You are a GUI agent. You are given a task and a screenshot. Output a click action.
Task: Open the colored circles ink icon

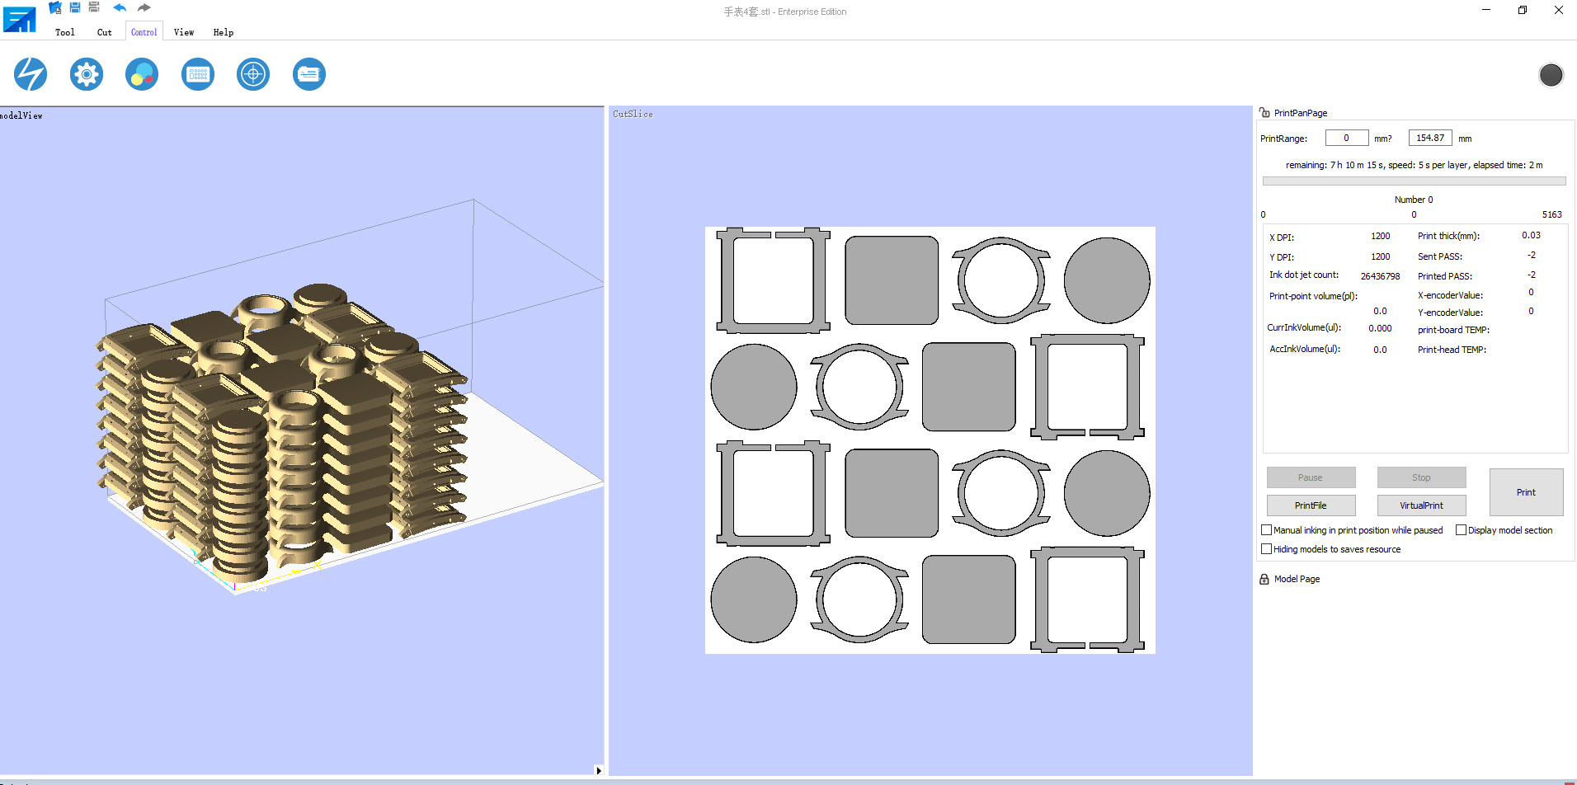142,74
